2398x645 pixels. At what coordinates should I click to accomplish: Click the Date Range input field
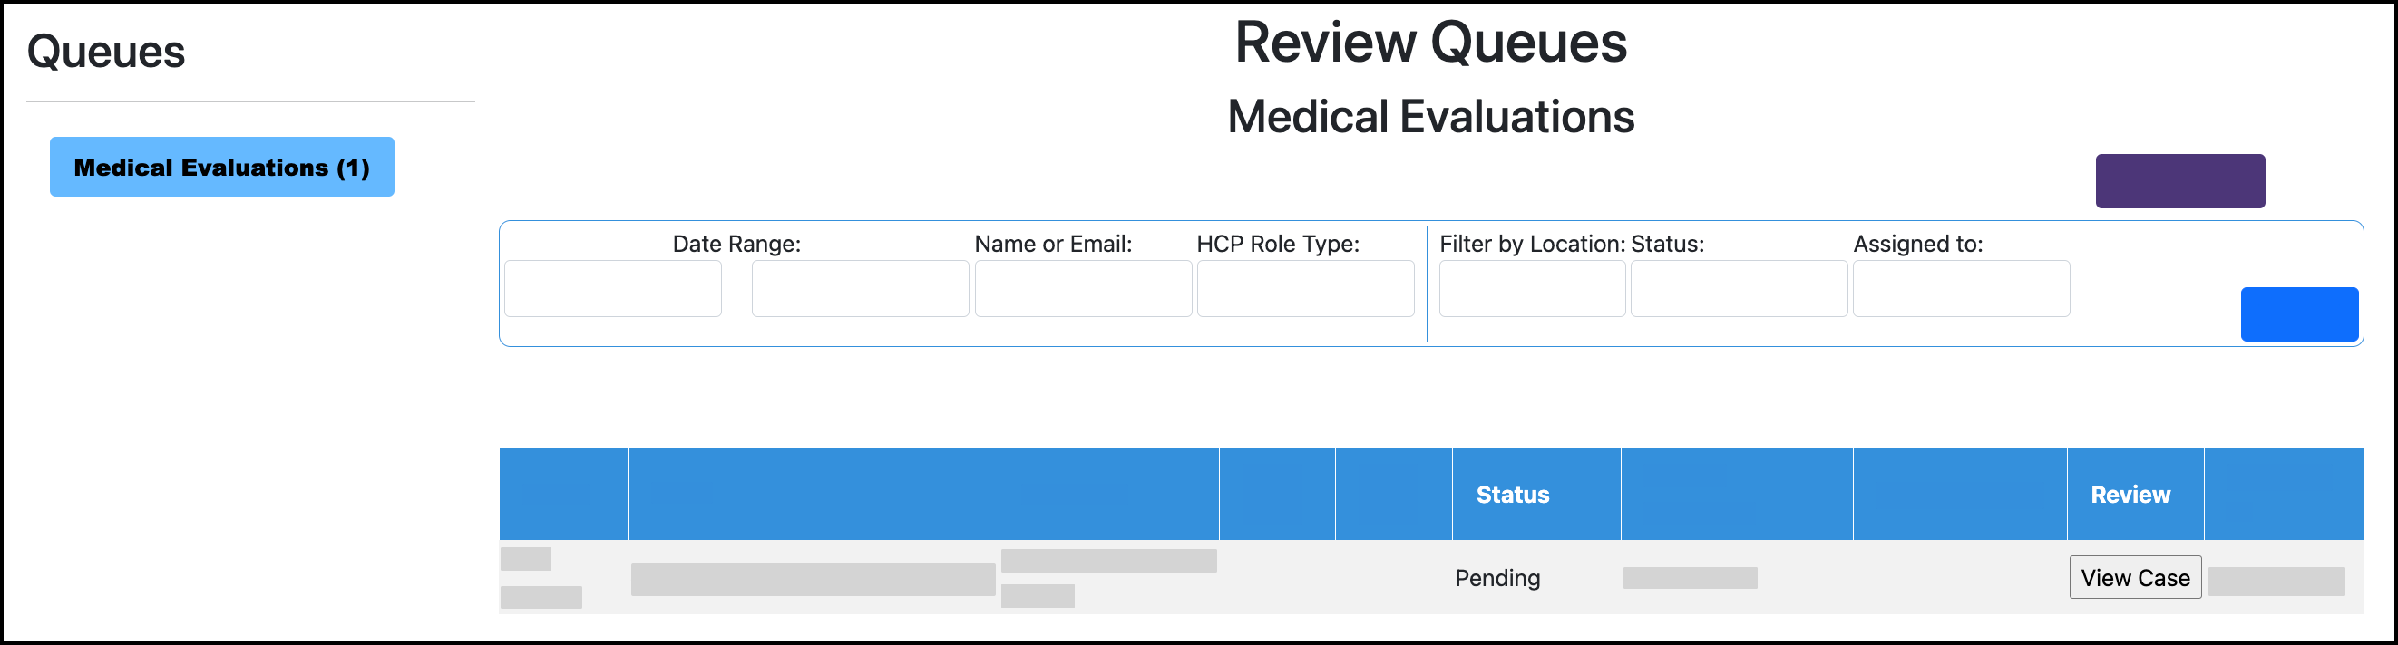pos(612,288)
